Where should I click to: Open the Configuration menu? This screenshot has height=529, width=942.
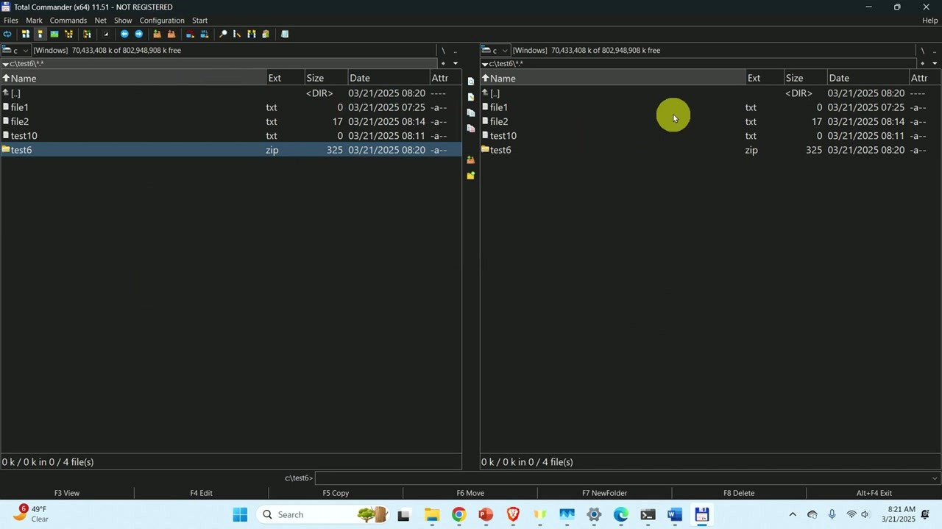click(x=162, y=20)
